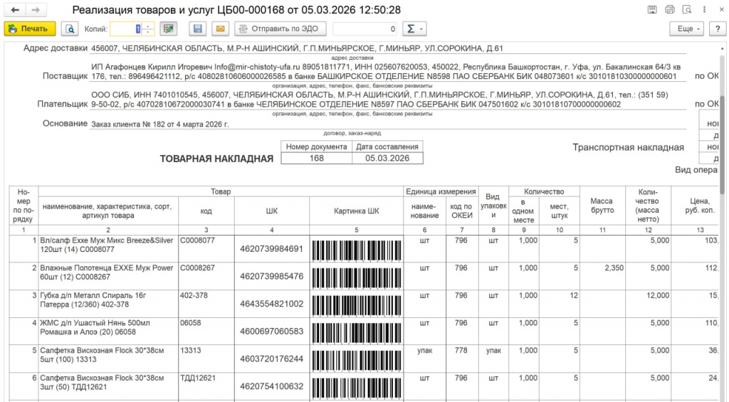729x402 pixels.
Task: Select OKEI code 778 cell
Action: pyautogui.click(x=461, y=359)
